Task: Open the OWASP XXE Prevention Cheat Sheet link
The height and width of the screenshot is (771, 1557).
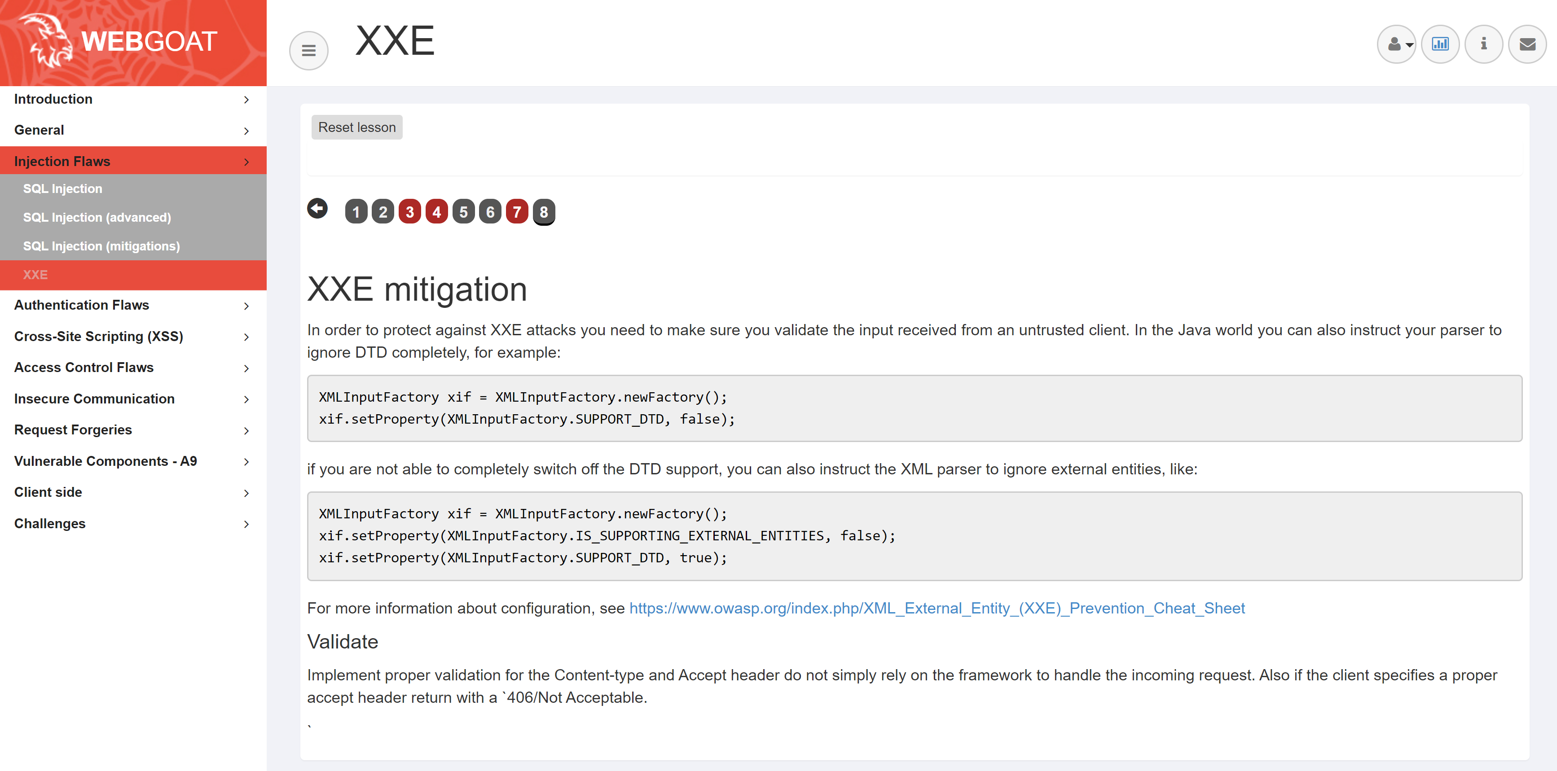Action: coord(936,609)
